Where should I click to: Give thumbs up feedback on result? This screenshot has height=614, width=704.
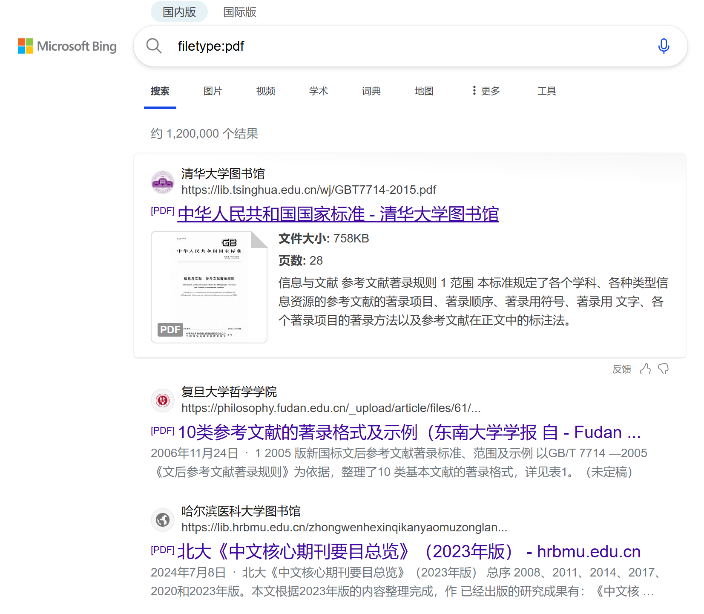click(x=645, y=369)
